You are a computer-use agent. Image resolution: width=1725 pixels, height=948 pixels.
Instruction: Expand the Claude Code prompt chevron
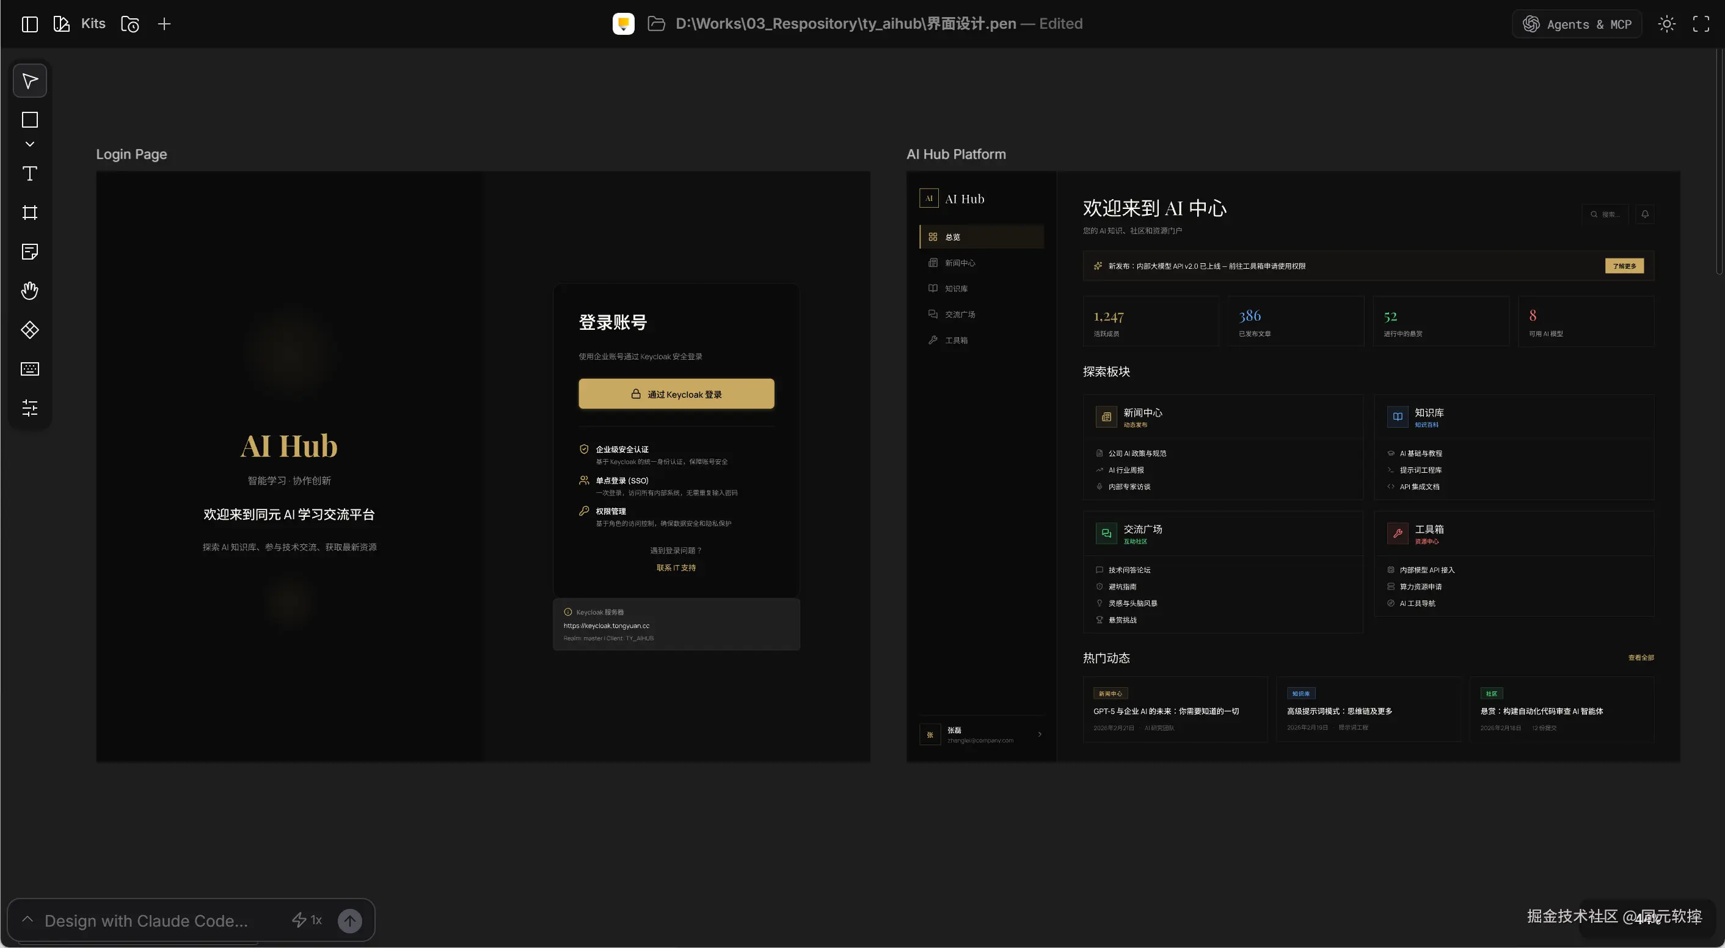click(x=27, y=919)
